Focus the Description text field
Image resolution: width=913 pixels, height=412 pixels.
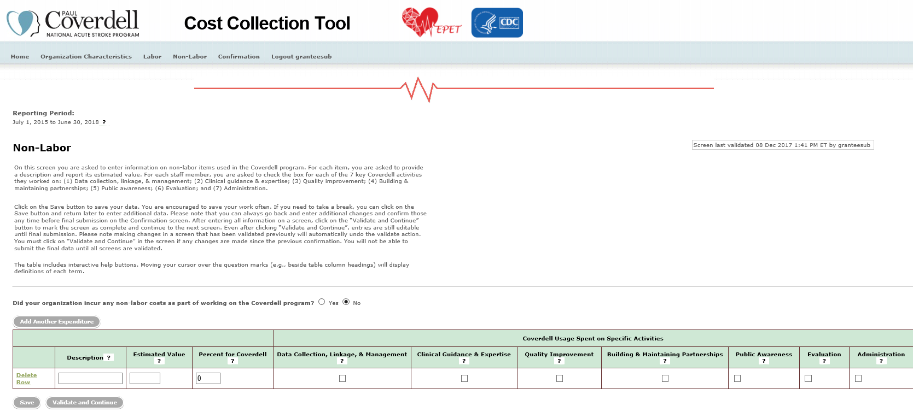[90, 378]
